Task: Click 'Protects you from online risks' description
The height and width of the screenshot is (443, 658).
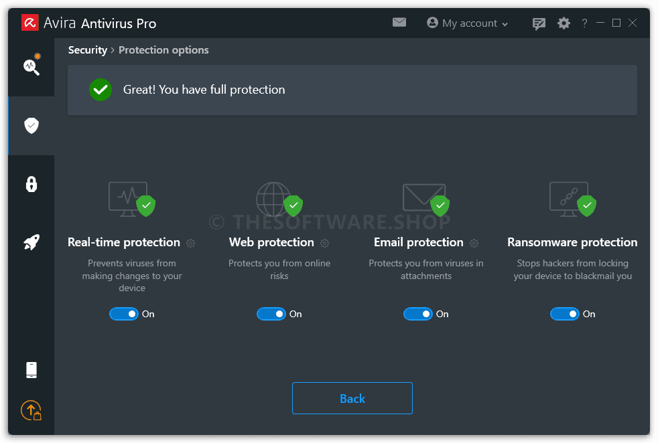Action: tap(279, 270)
